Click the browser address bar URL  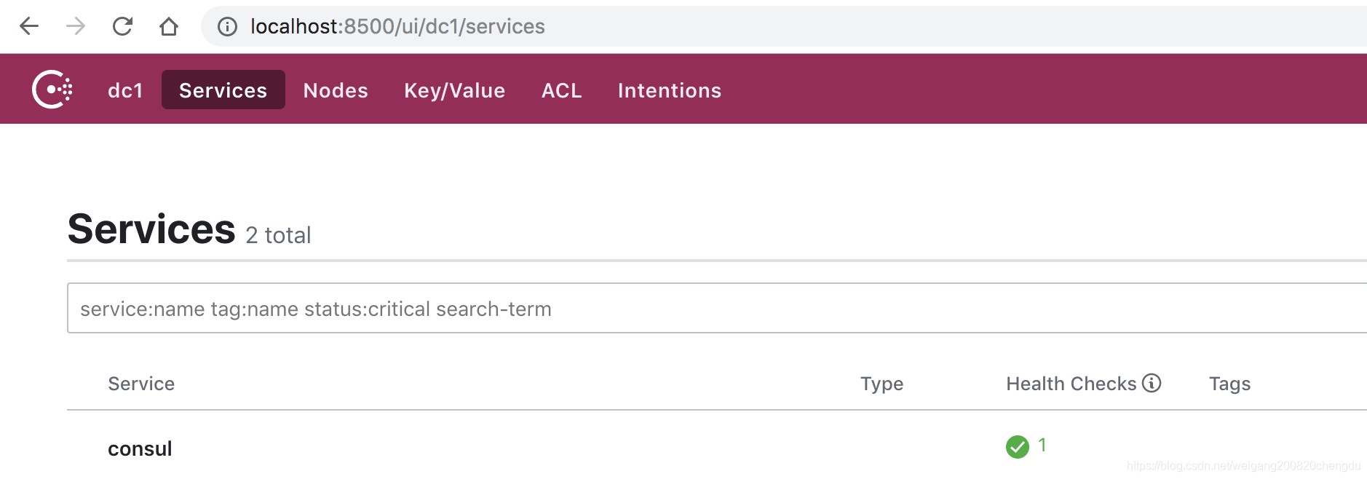pyautogui.click(x=397, y=27)
